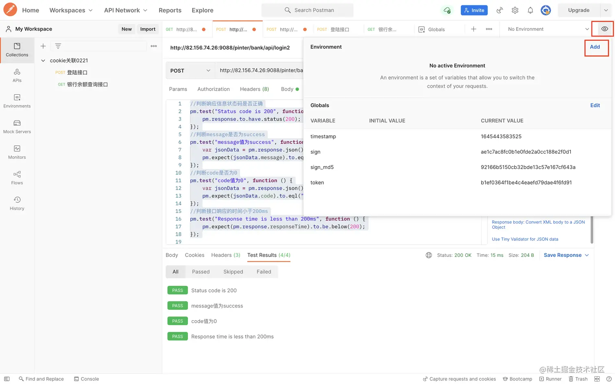This screenshot has height=384, width=615.
Task: Create a new collection with plus icon
Action: pyautogui.click(x=43, y=46)
